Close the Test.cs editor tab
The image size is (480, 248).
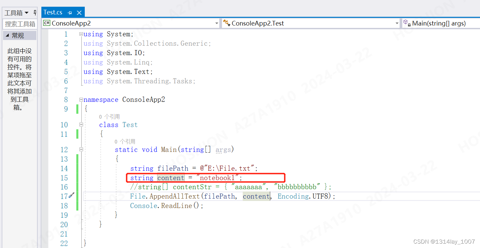79,13
